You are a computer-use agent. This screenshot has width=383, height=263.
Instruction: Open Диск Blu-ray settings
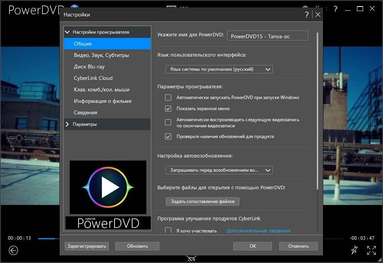pos(107,67)
